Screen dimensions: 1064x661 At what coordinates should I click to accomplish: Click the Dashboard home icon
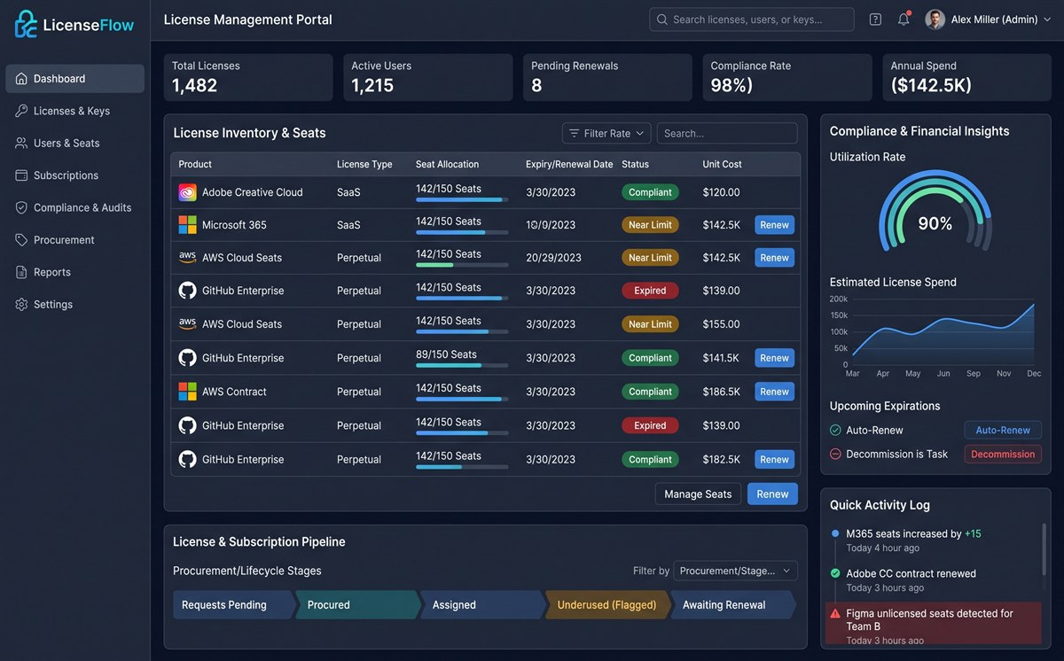coord(21,79)
